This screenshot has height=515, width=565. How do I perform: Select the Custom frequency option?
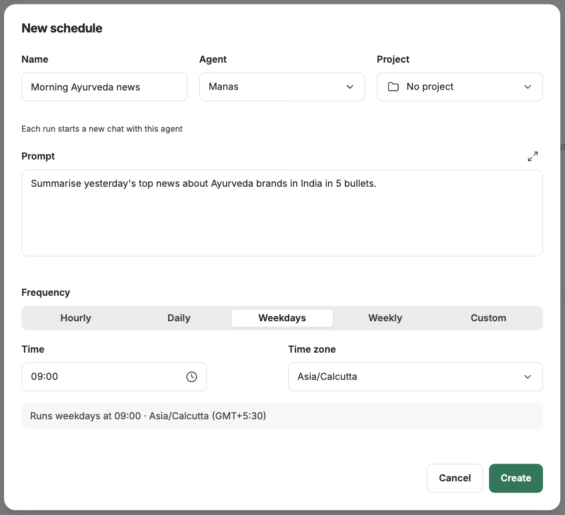click(489, 318)
